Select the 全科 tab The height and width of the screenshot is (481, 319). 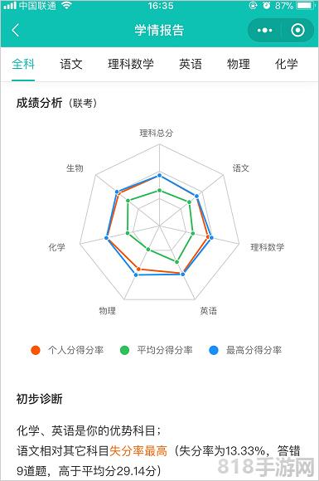[x=23, y=64]
